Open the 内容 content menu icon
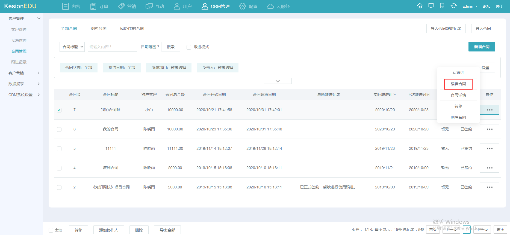 coord(66,6)
